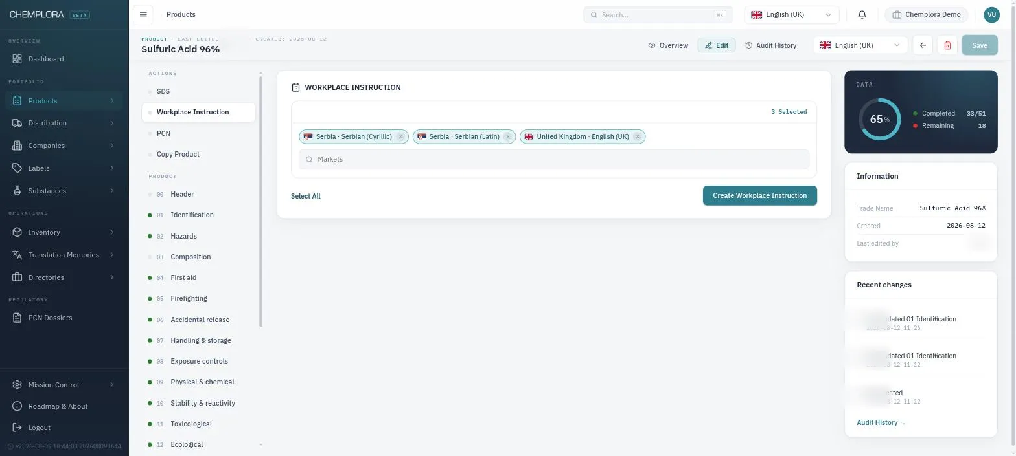Image resolution: width=1016 pixels, height=456 pixels.
Task: Click the red trash delete icon
Action: coord(947,45)
